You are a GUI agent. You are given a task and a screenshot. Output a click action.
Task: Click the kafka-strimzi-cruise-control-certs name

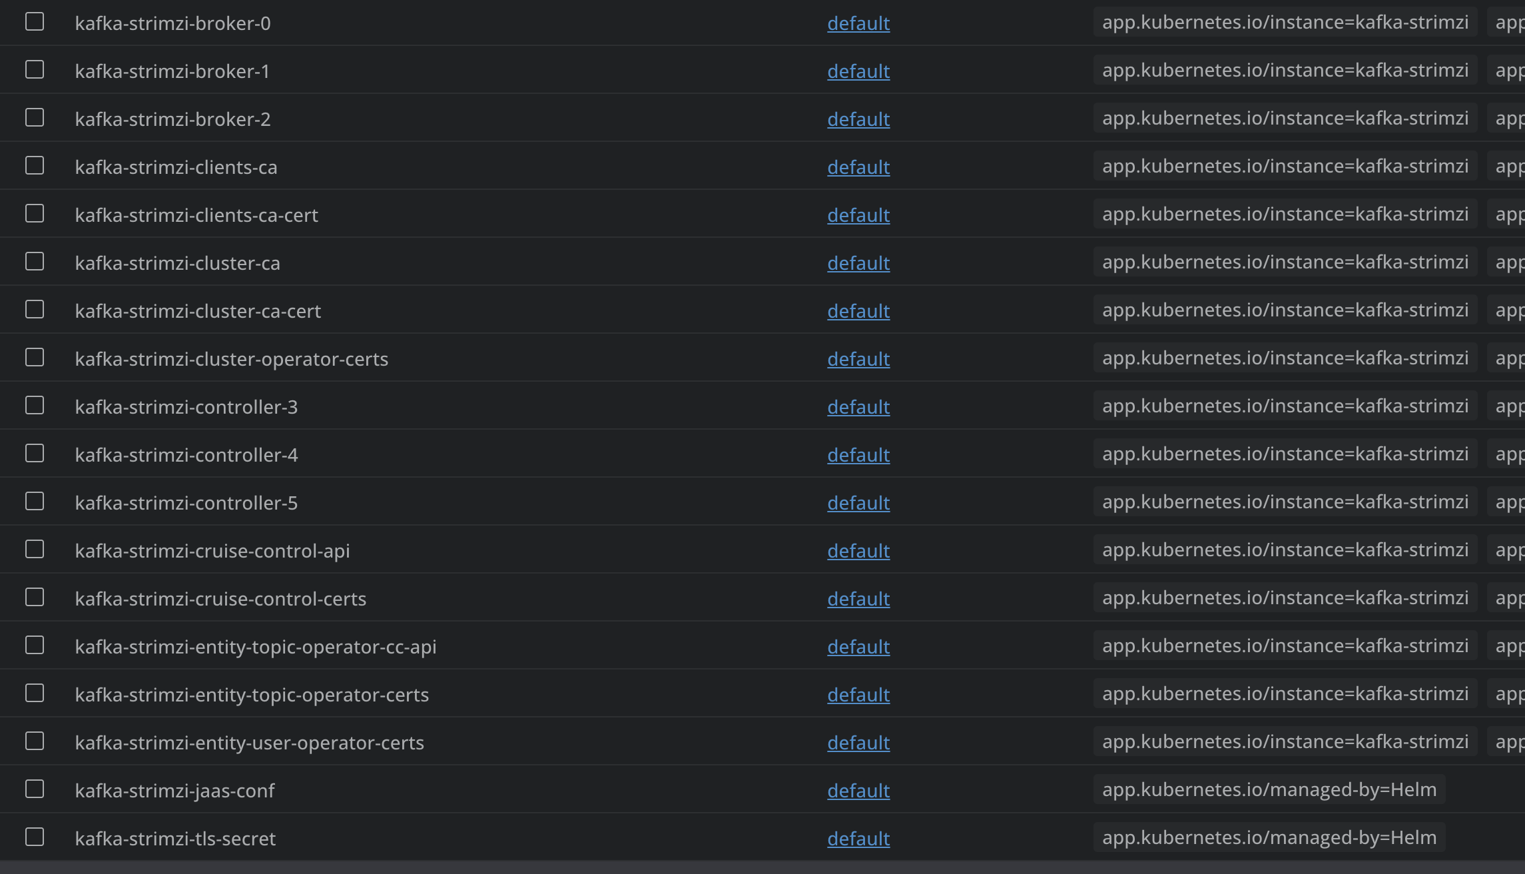point(220,599)
